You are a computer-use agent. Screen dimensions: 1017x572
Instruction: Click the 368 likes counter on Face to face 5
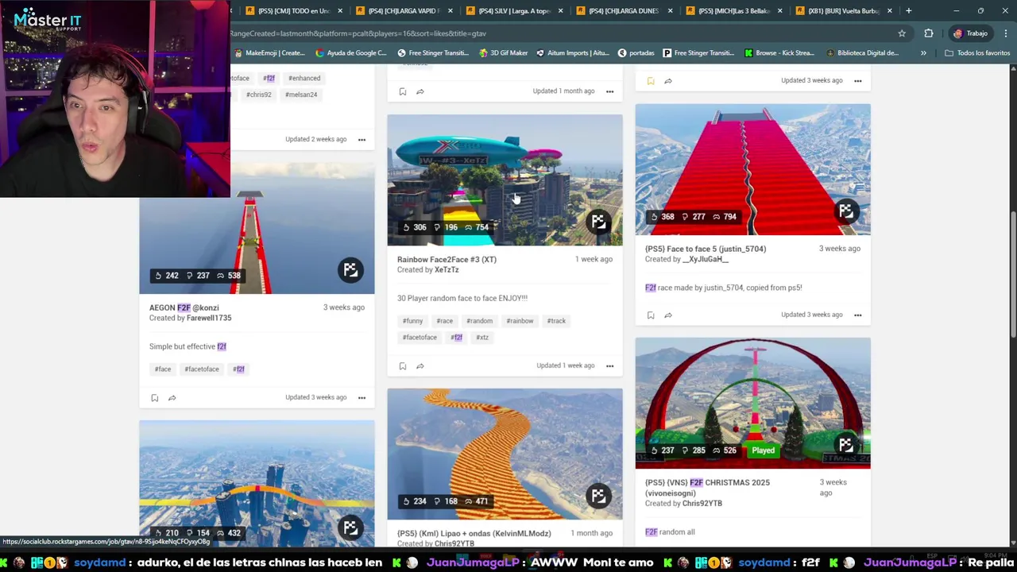(x=662, y=217)
